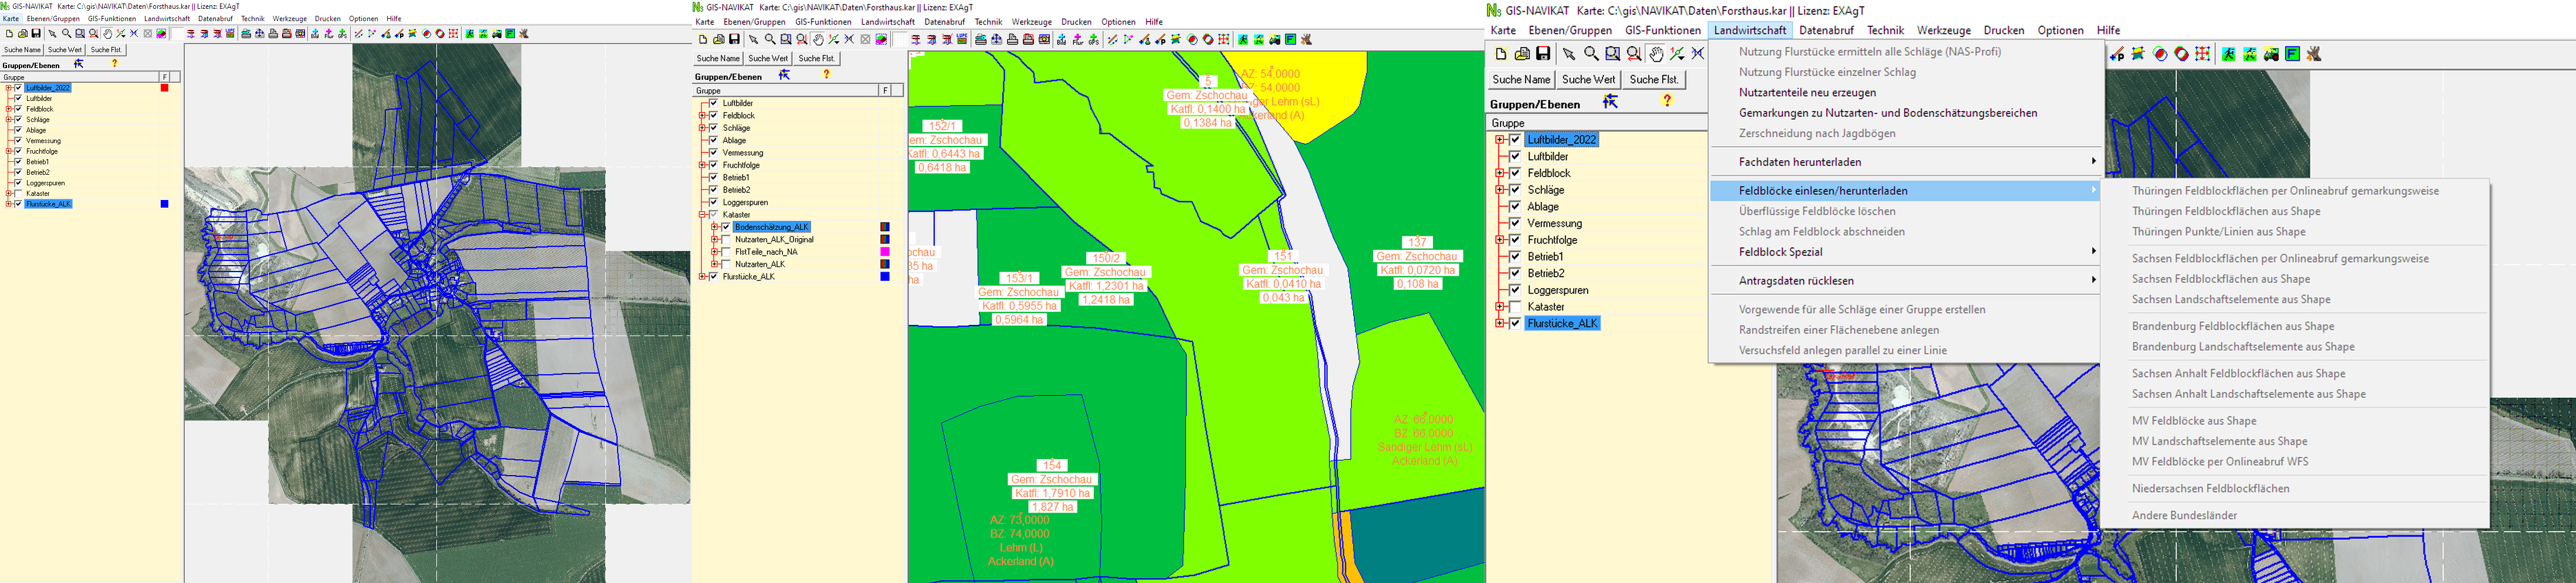Uncheck Bodenschätzung_ALK layer in middle window
The height and width of the screenshot is (583, 2576).
click(726, 227)
